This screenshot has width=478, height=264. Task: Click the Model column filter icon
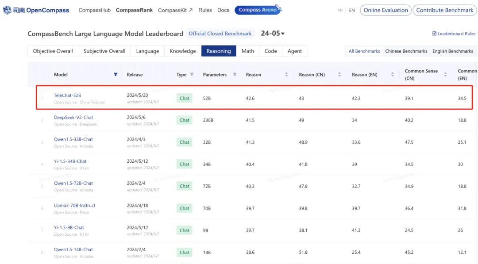click(116, 75)
